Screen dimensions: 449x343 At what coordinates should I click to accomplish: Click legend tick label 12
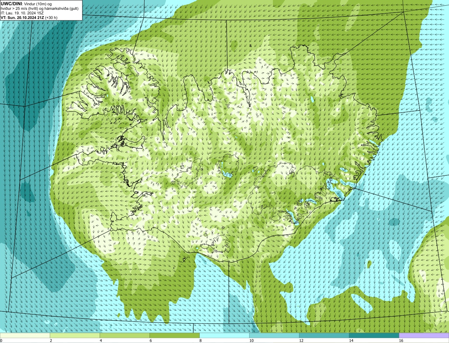click(x=301, y=341)
